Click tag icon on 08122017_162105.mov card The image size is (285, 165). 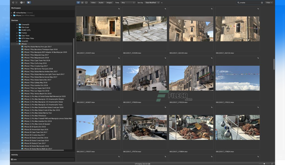(212, 9)
